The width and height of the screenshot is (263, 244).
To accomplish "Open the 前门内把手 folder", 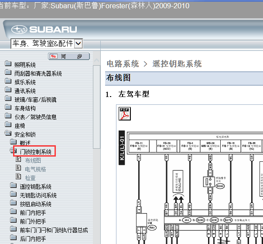I will pyautogui.click(x=33, y=213).
